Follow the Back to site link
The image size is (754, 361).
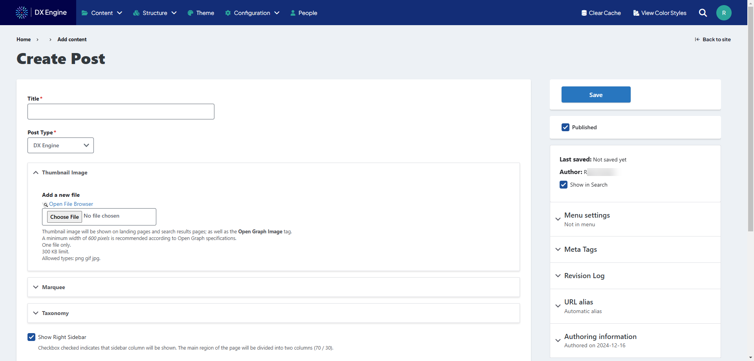pyautogui.click(x=716, y=39)
